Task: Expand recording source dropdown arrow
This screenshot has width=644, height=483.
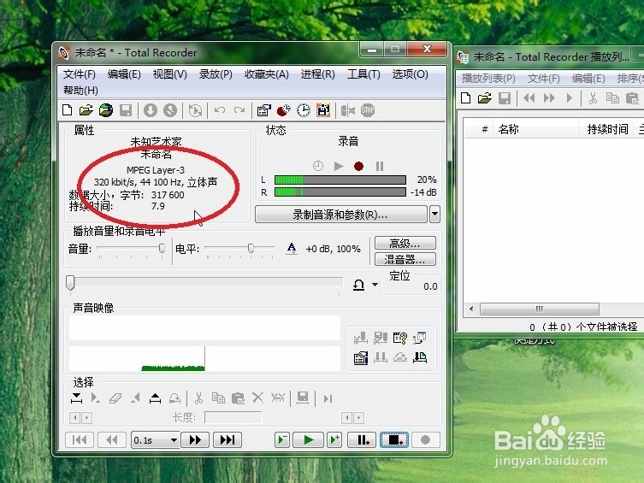Action: [x=434, y=215]
